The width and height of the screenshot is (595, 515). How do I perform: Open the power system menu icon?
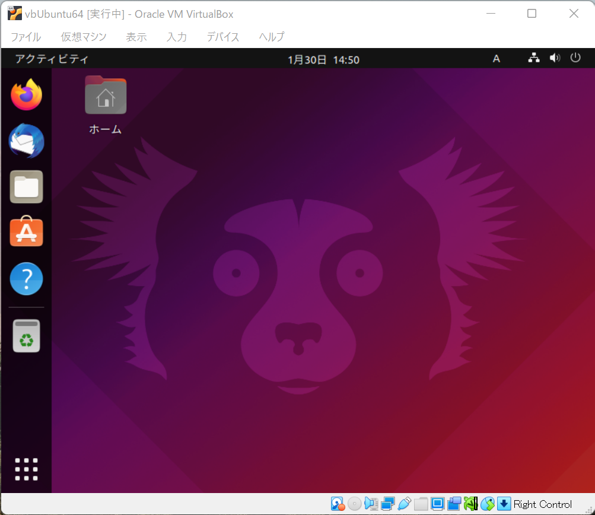pyautogui.click(x=575, y=58)
